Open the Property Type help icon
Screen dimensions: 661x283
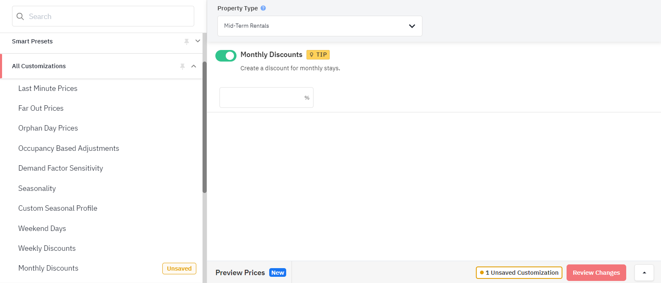(x=263, y=8)
